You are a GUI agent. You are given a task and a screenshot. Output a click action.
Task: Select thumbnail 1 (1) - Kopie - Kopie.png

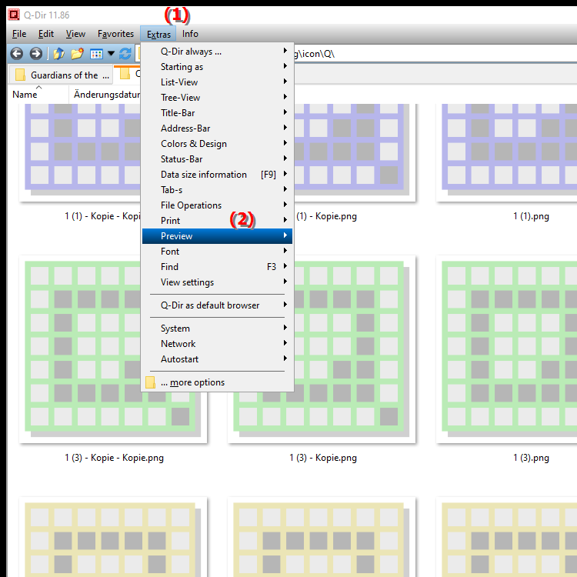tap(80, 152)
